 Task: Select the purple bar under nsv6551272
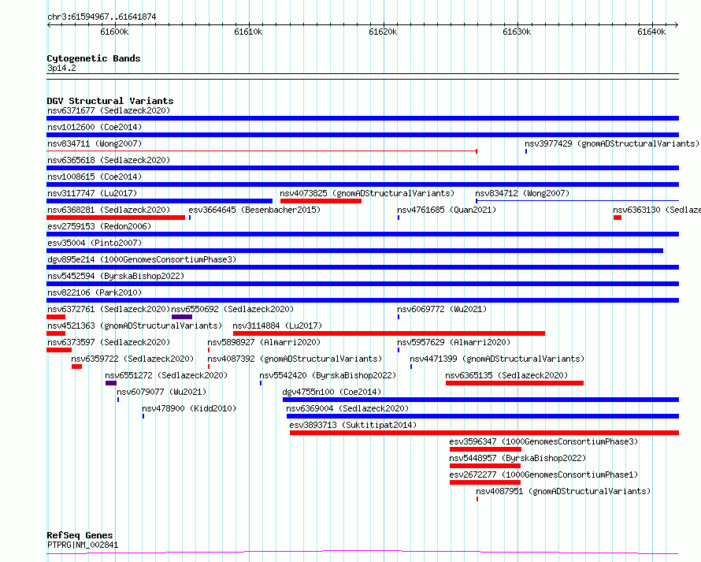111,383
